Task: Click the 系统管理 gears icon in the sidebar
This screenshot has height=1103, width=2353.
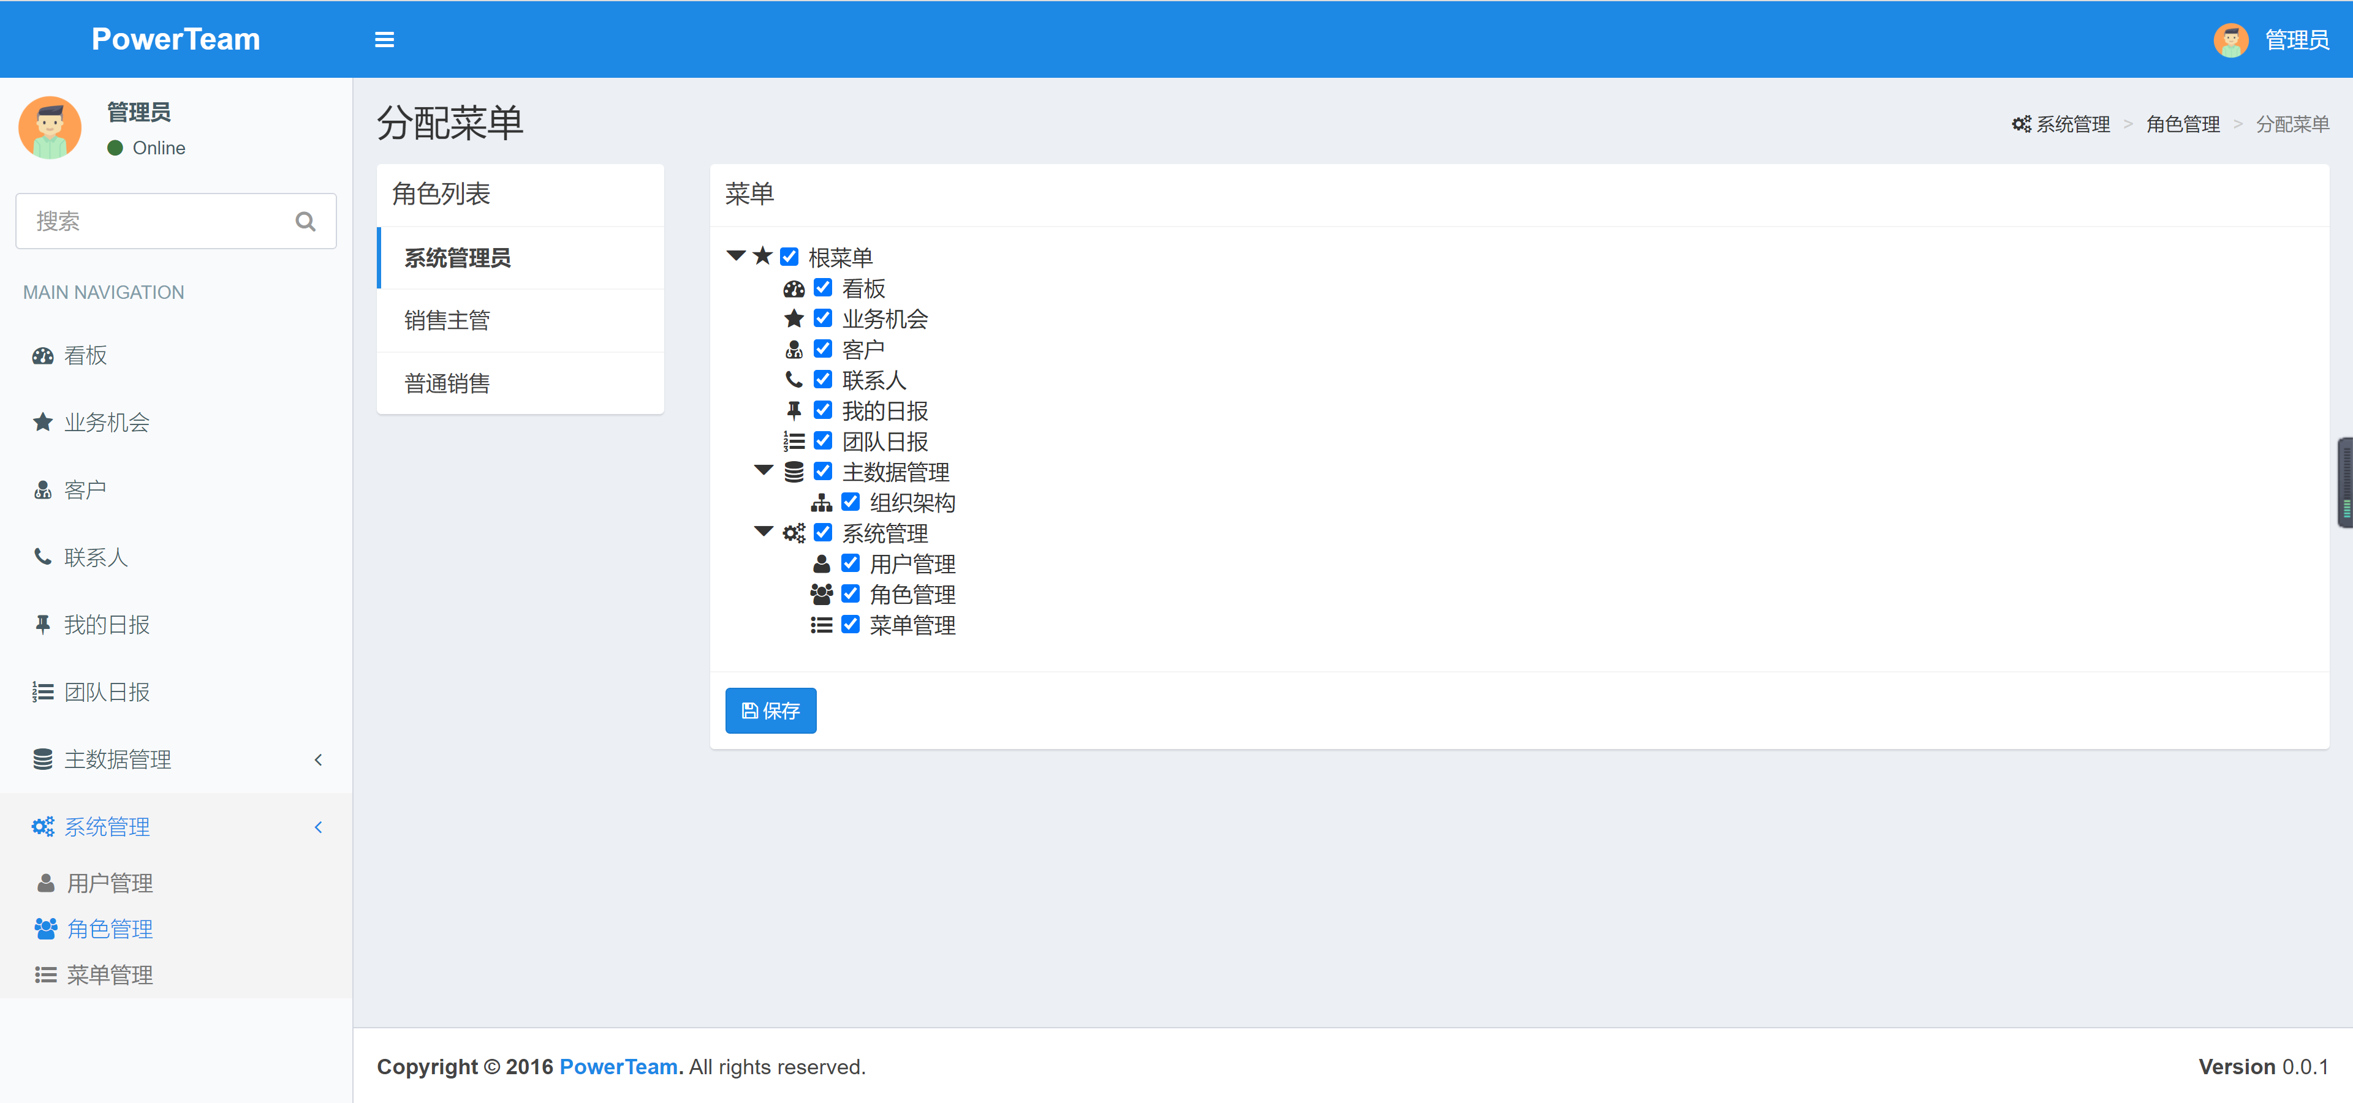Action: [42, 826]
